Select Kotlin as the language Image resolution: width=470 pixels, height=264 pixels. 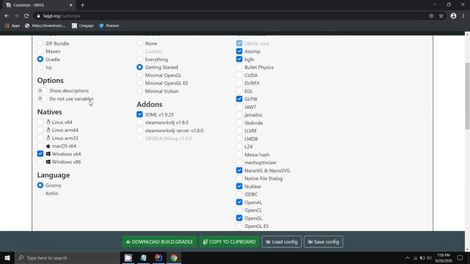pyautogui.click(x=40, y=194)
